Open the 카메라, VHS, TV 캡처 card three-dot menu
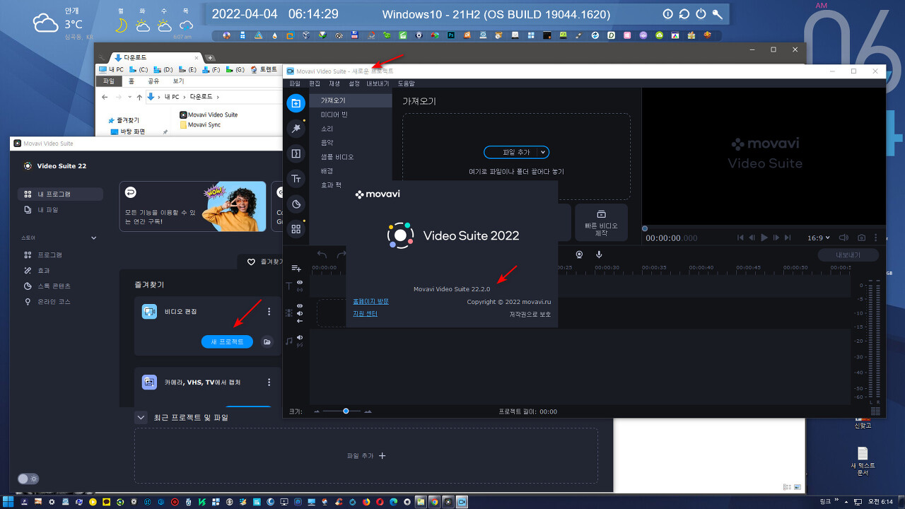The width and height of the screenshot is (905, 509). click(269, 382)
